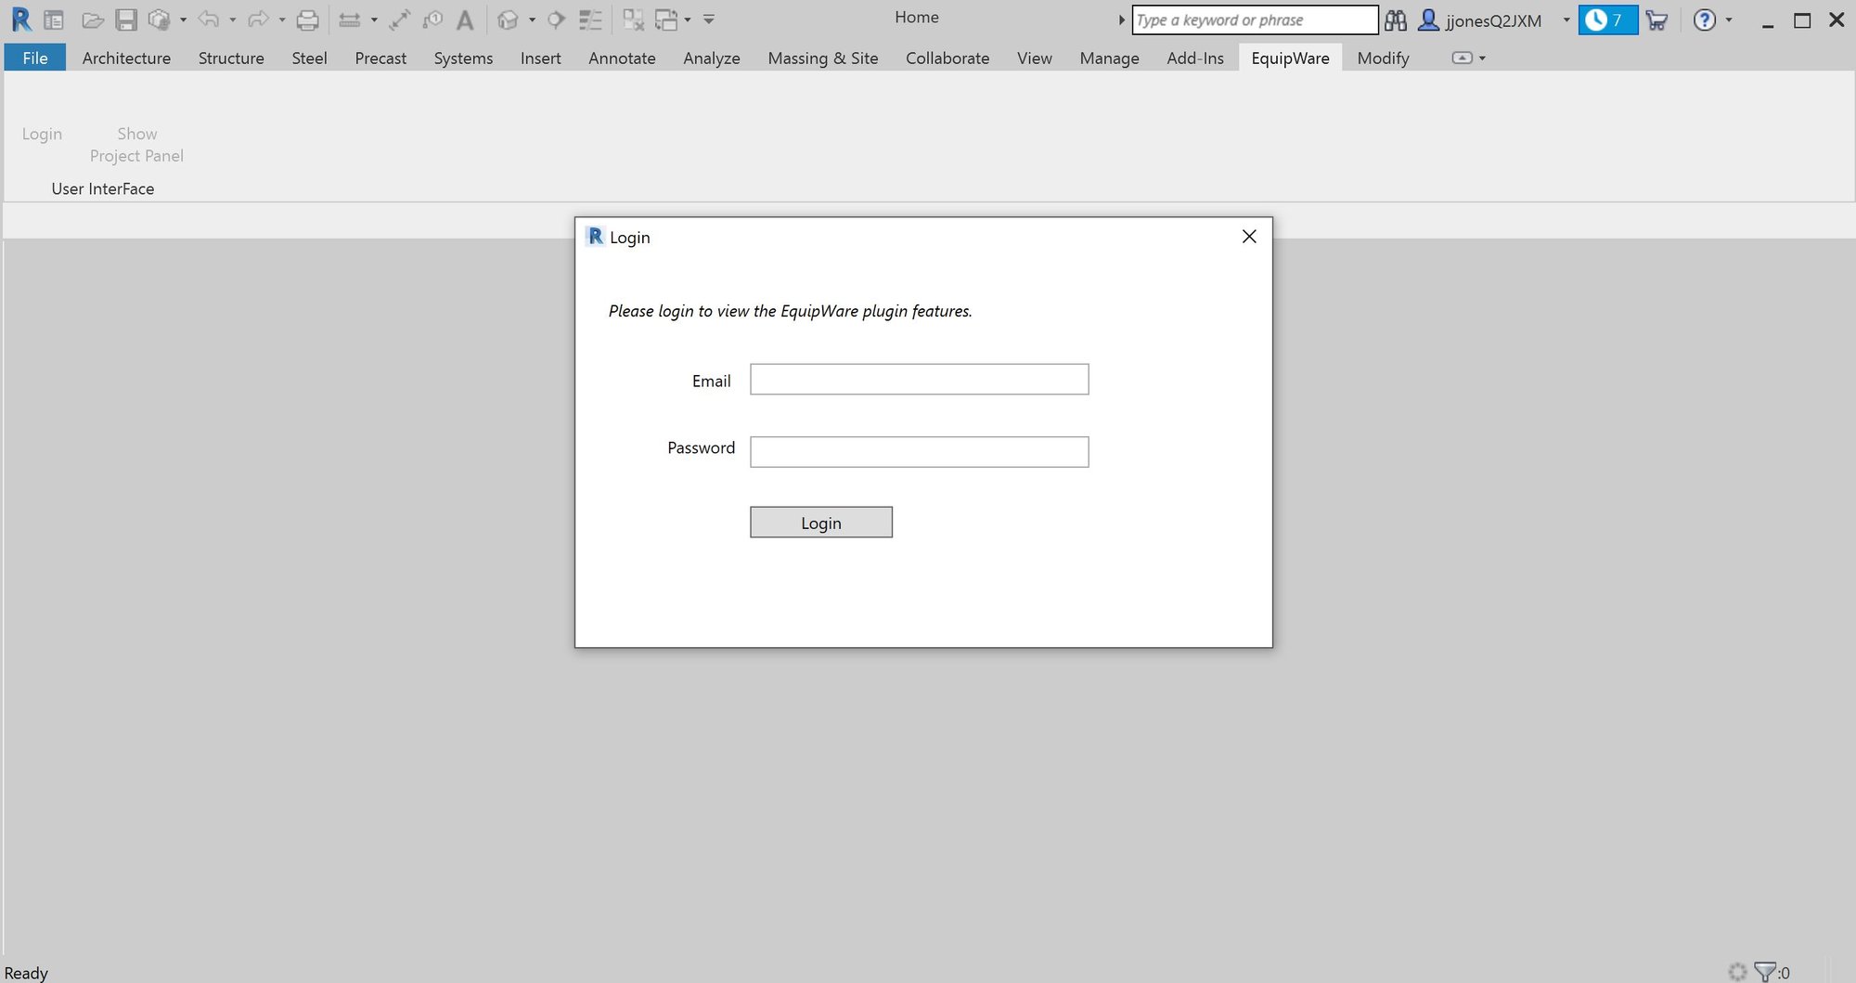Image resolution: width=1856 pixels, height=983 pixels.
Task: Click the Open folder icon in quick access toolbar
Action: pyautogui.click(x=92, y=19)
